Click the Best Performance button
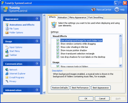 tap(80, 88)
